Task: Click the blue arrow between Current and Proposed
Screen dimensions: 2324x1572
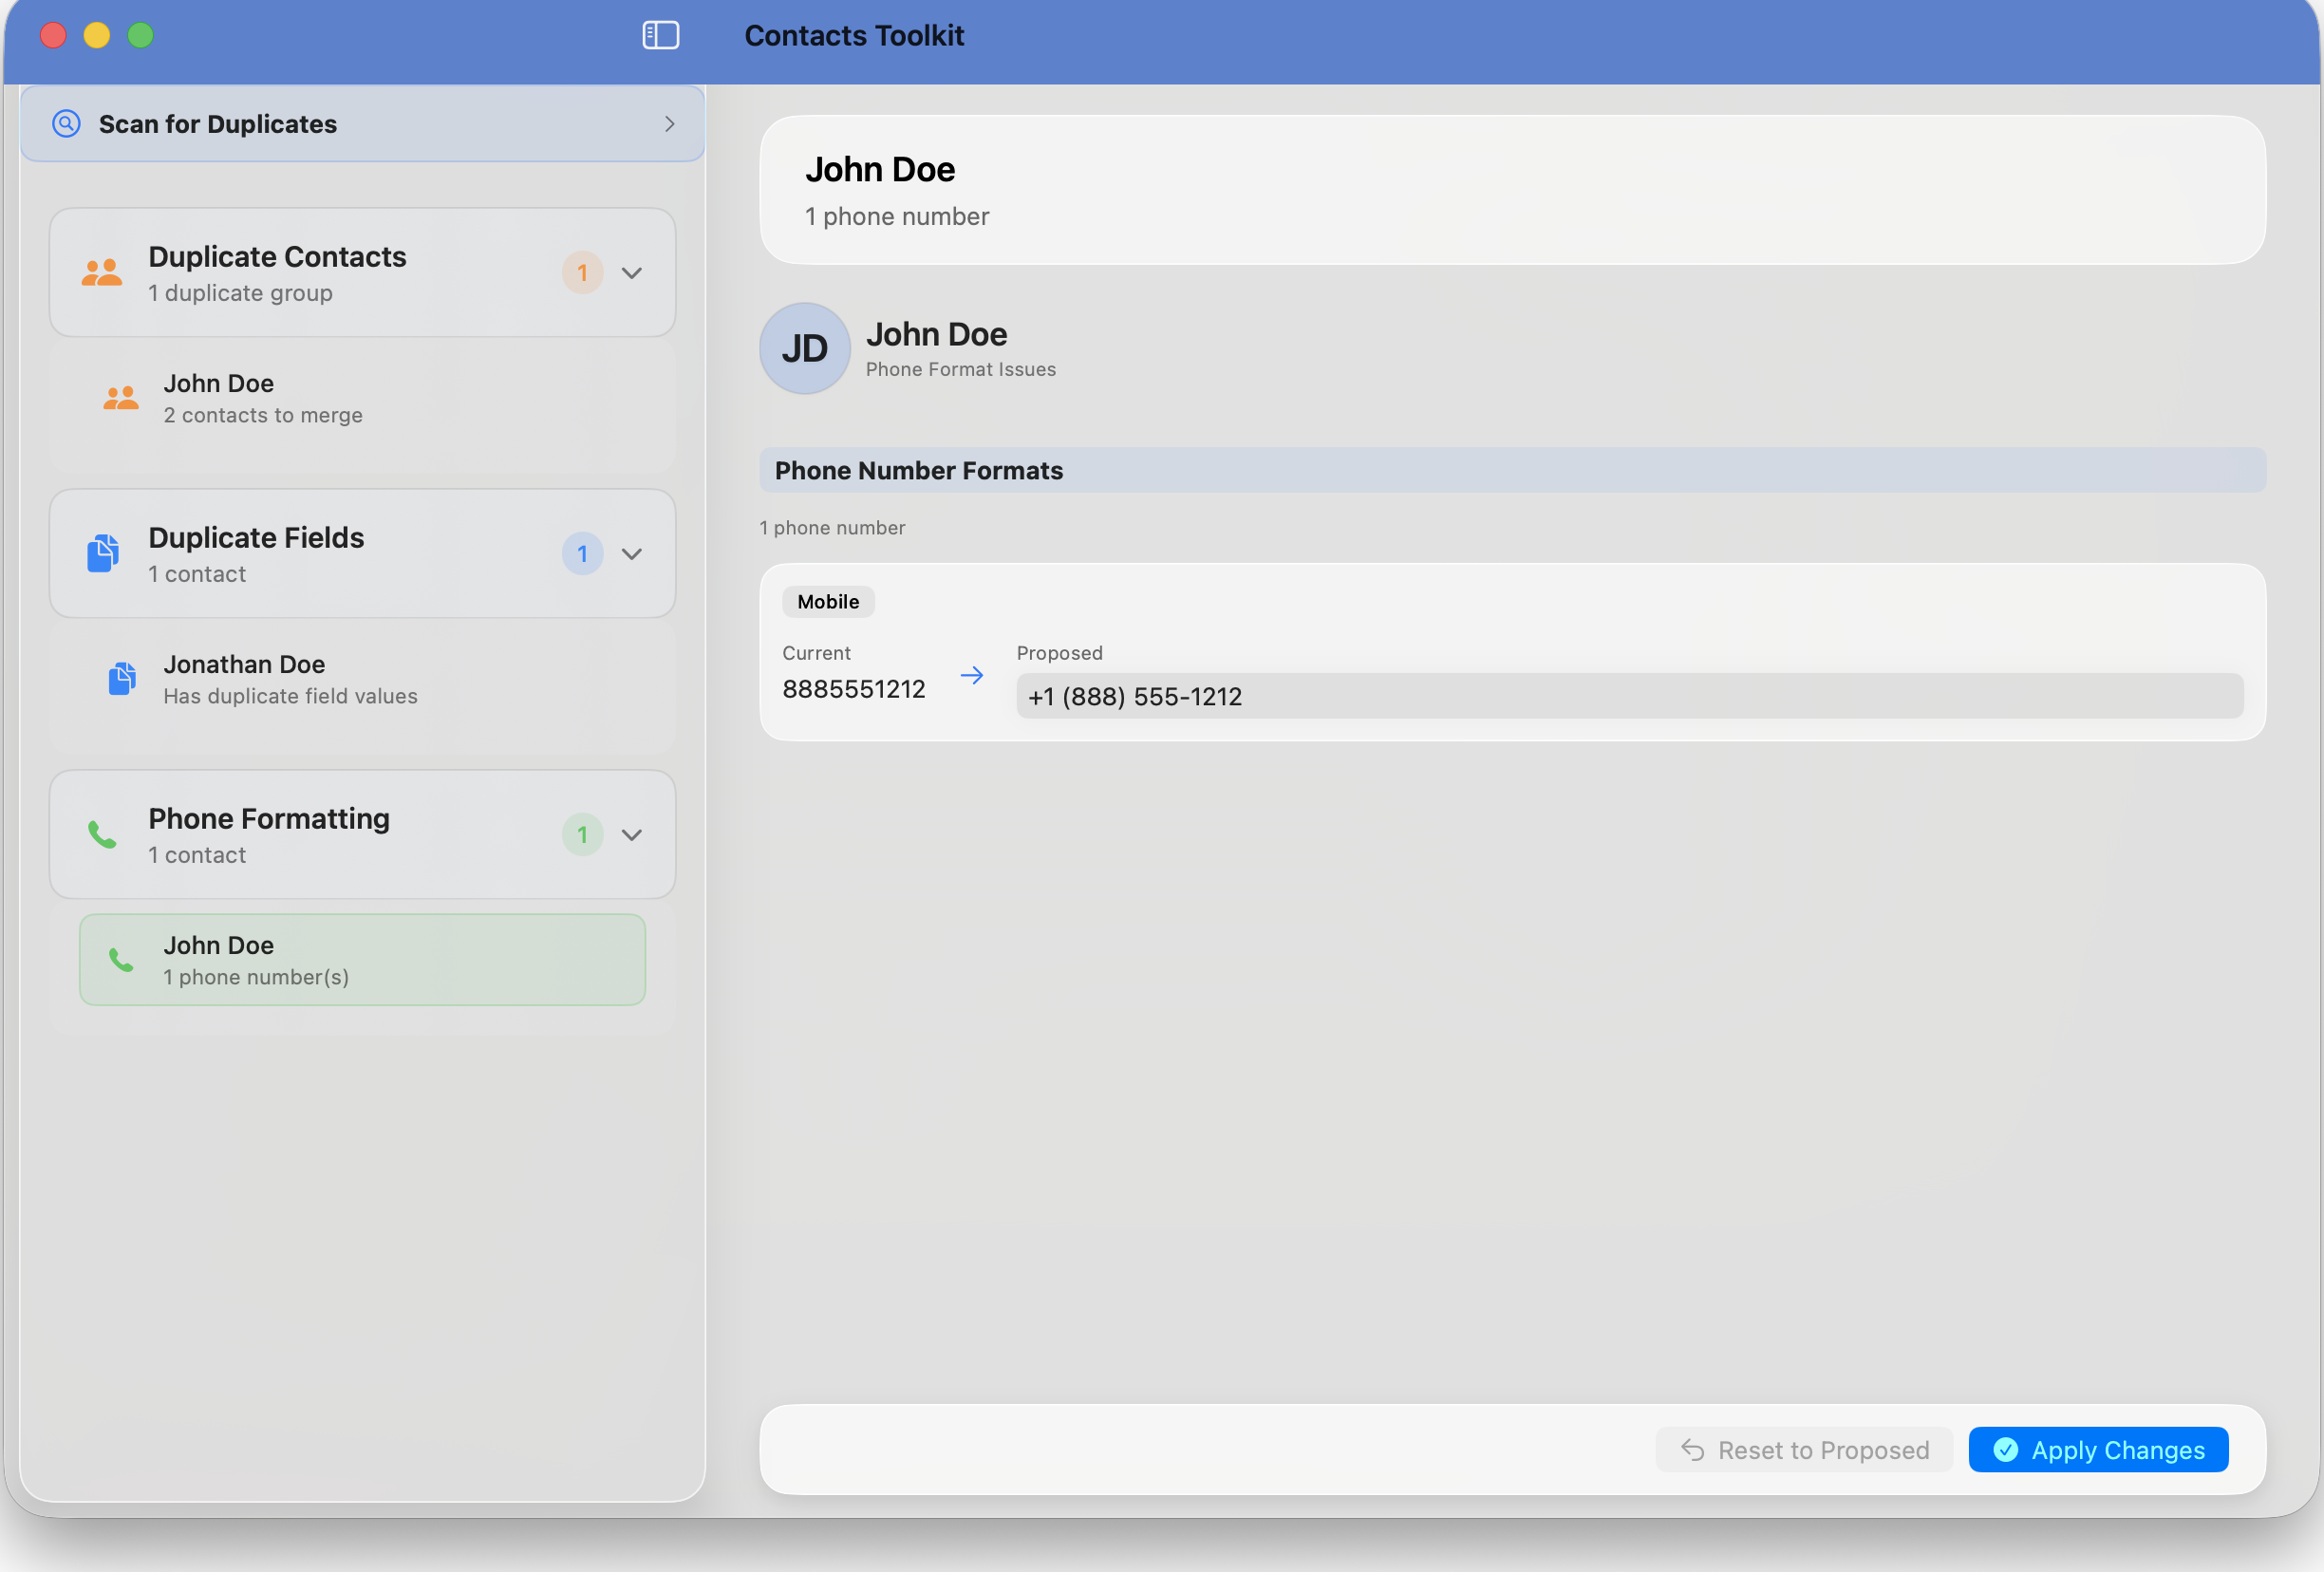Action: point(971,674)
